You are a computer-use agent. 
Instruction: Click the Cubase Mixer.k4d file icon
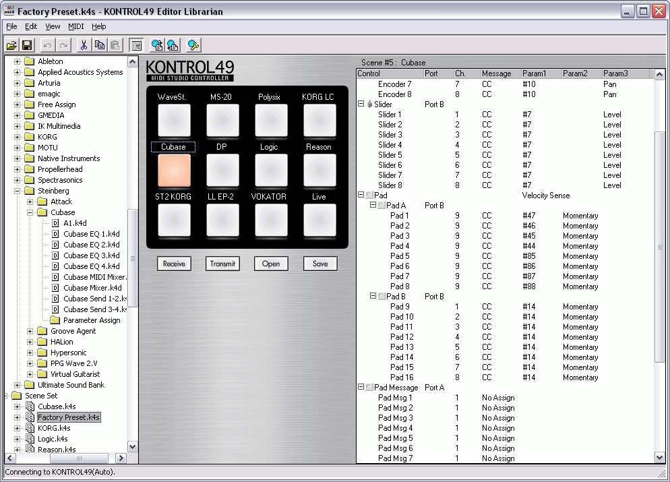(56, 288)
